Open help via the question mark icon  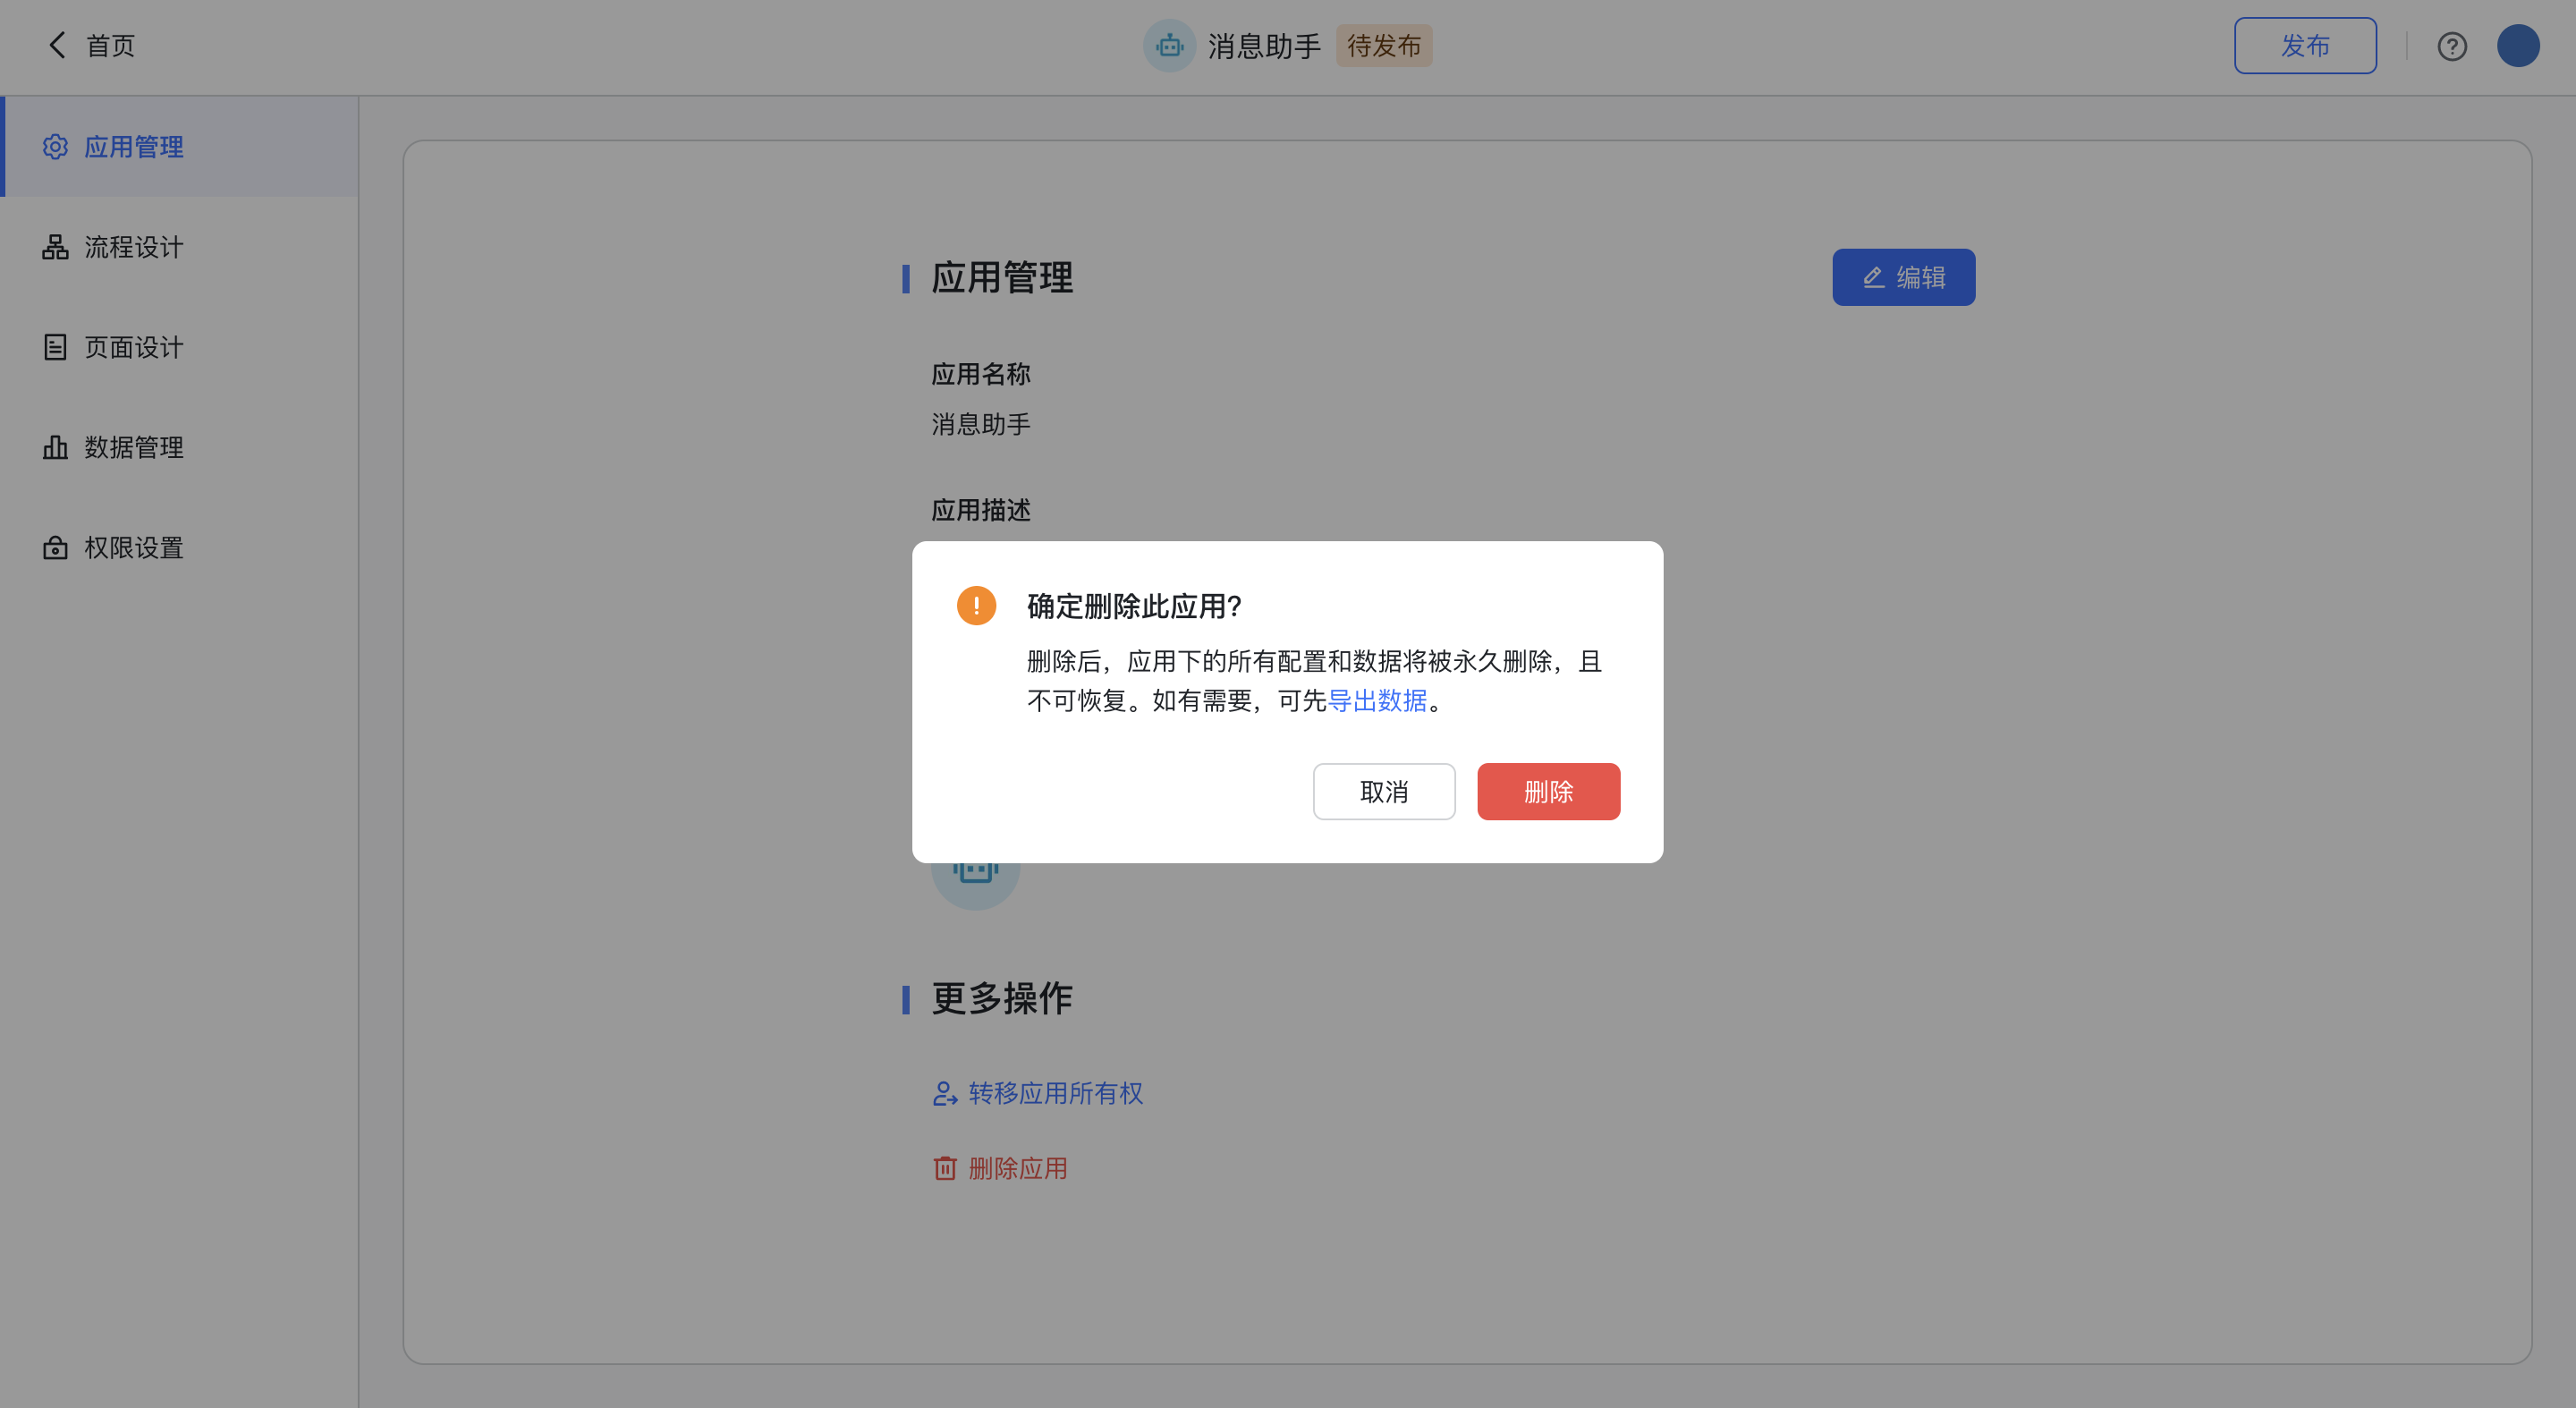[2451, 46]
